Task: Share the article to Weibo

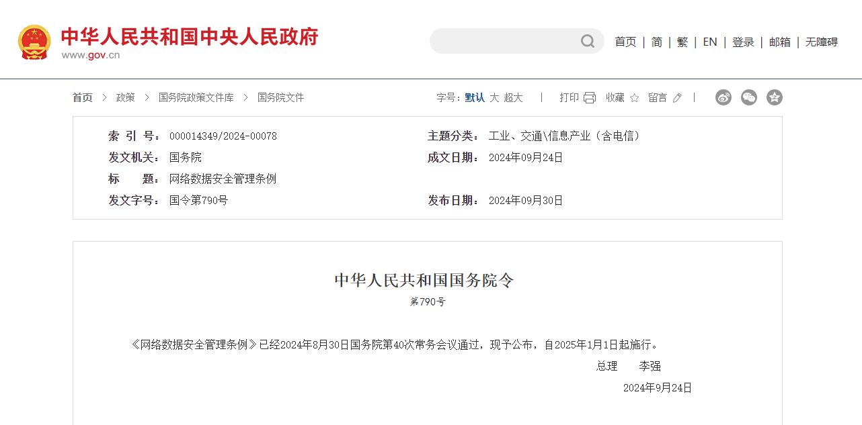Action: pos(723,97)
